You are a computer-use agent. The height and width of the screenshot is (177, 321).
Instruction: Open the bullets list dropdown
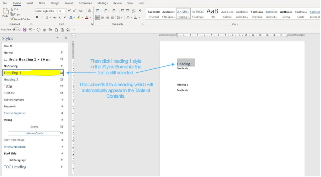point(101,11)
